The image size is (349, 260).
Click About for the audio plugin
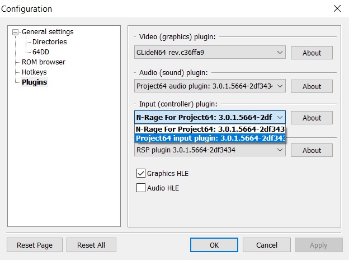(x=312, y=86)
